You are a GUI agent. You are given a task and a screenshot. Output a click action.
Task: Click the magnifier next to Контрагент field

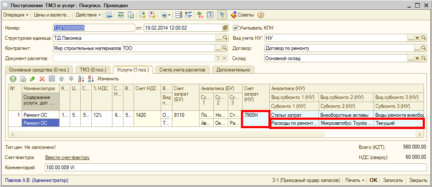225,48
